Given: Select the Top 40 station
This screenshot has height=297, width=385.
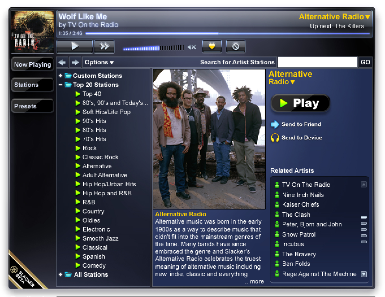Looking at the screenshot, I should point(92,94).
